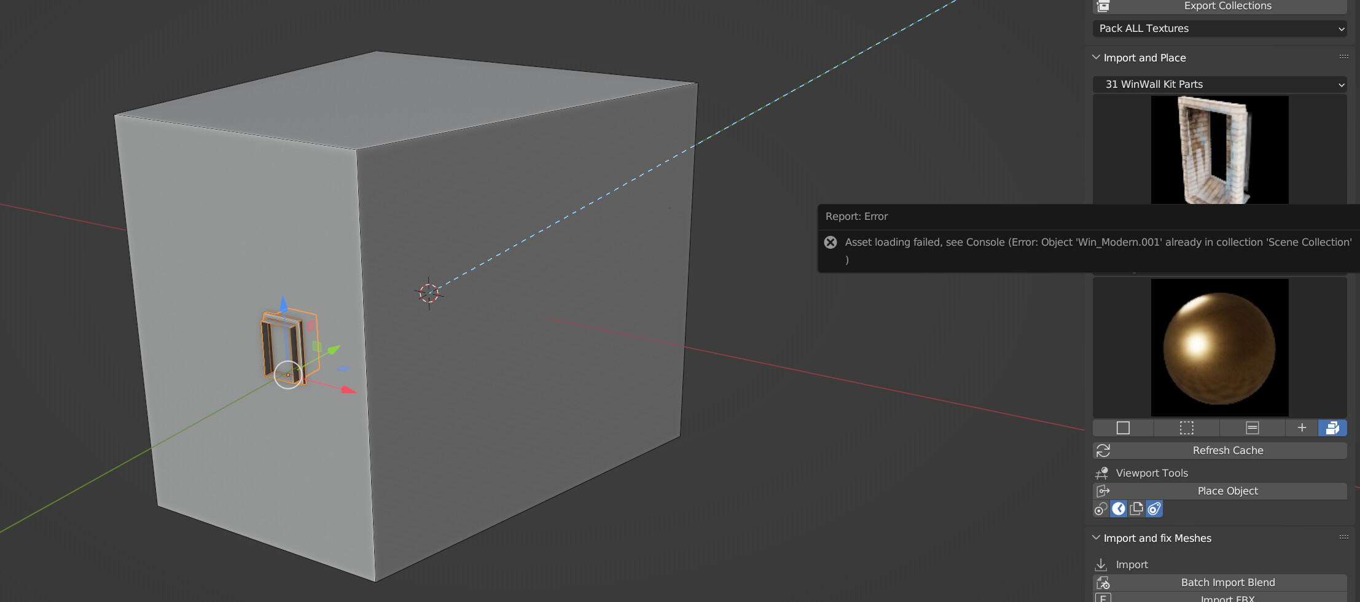Click the blue Z-axis gizmo arrow

tap(283, 303)
